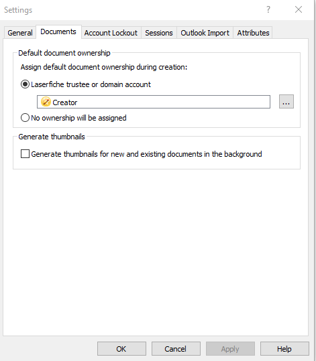Click the Generate thumbnails checkbox label text
316x361 pixels.
click(x=146, y=154)
